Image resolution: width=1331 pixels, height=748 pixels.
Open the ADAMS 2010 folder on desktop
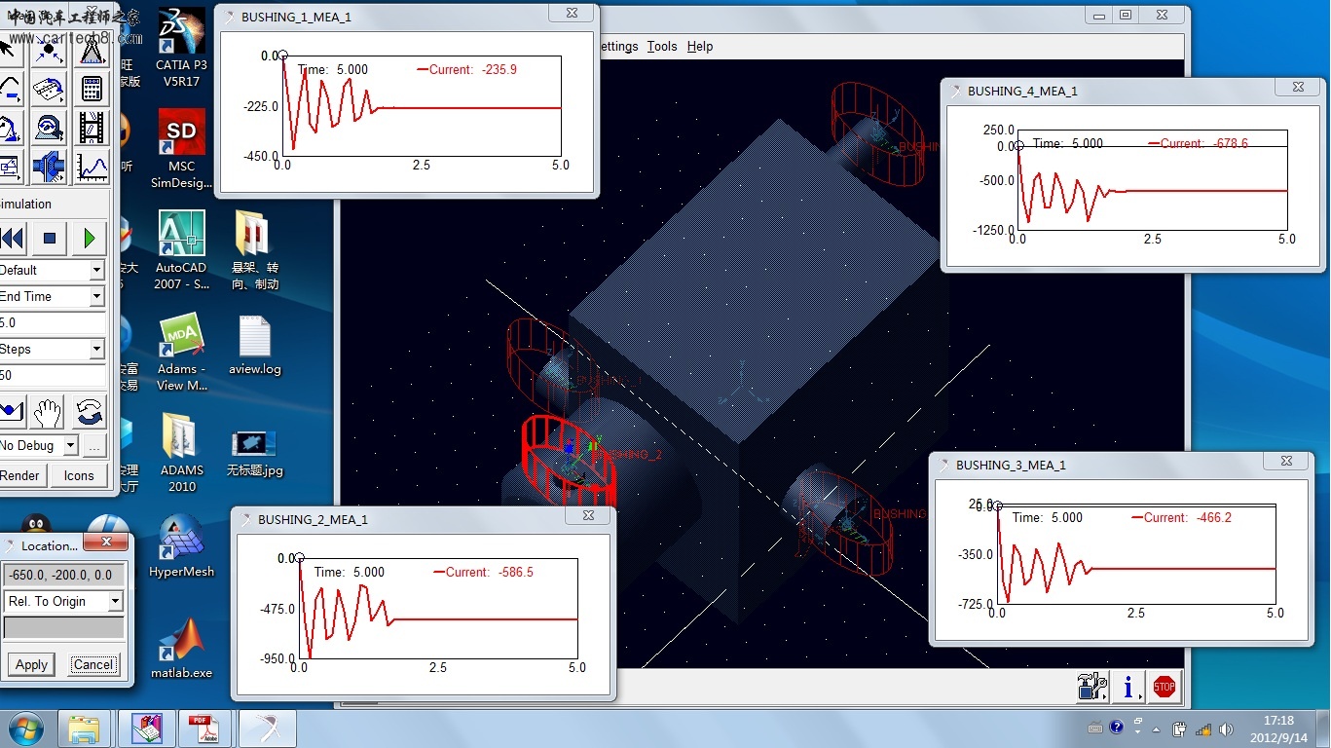click(182, 453)
